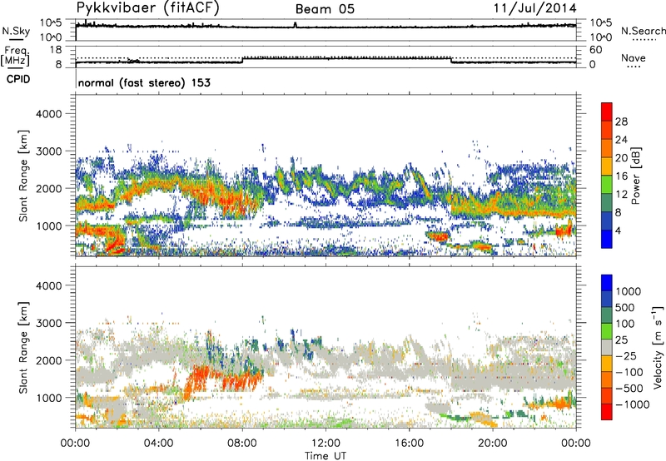Click the noise spike near 10:30 in sky trace
Viewport: 666px width, 461px height.
(x=296, y=25)
